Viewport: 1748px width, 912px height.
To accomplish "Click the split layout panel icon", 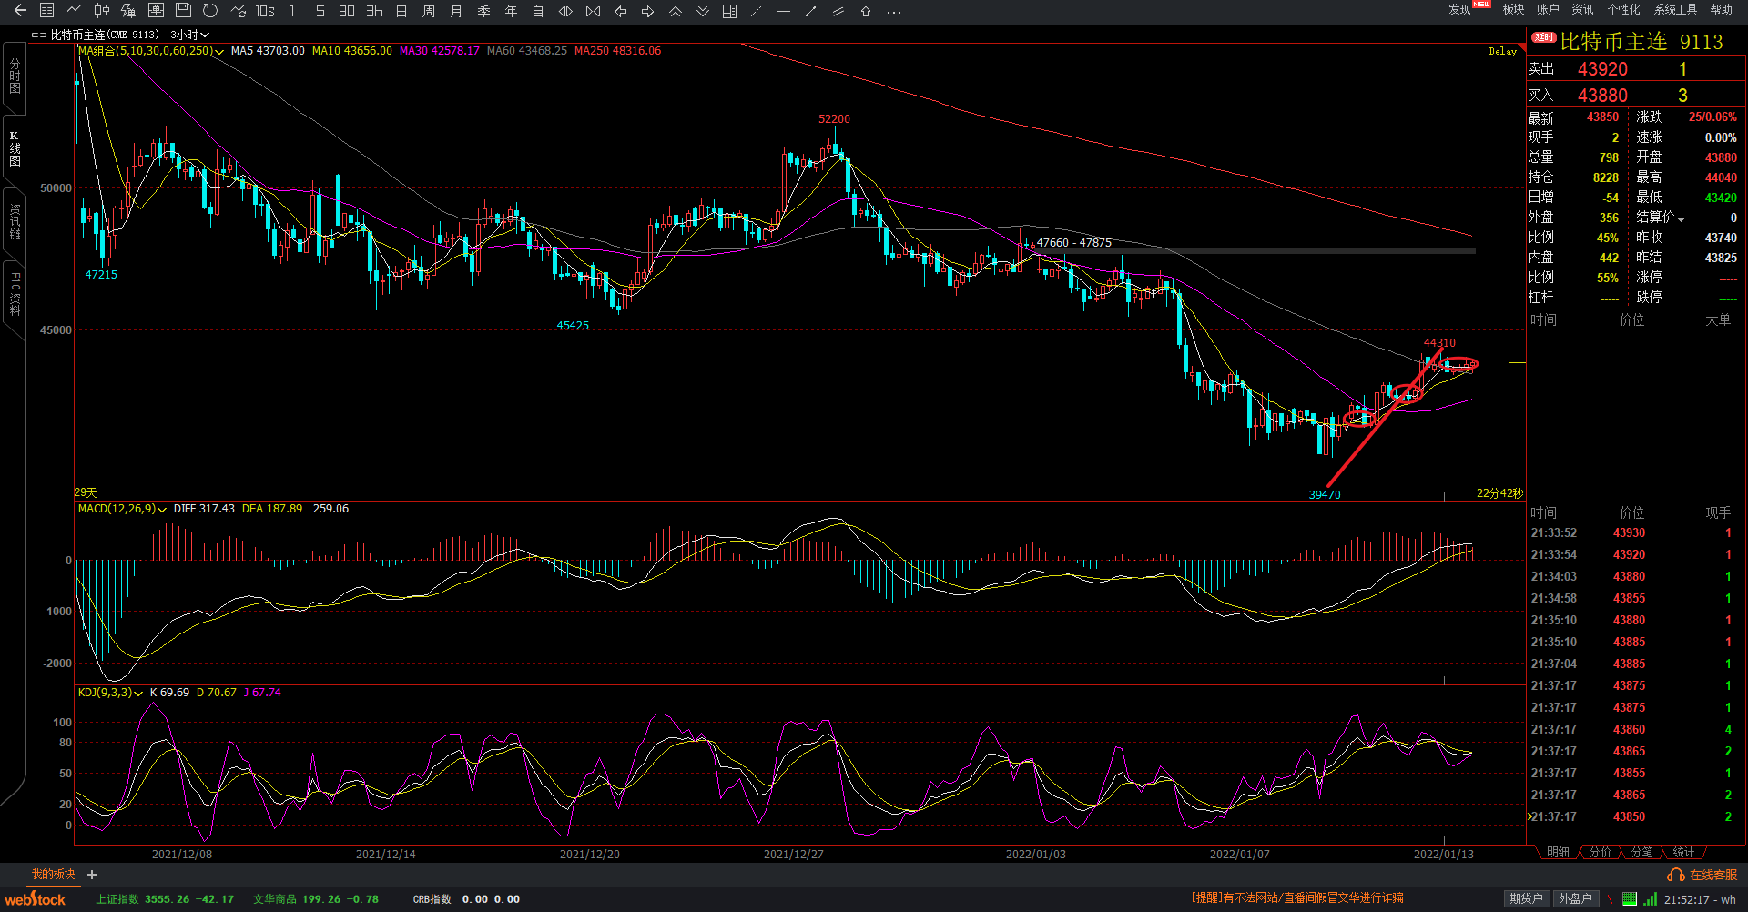I will 729,12.
